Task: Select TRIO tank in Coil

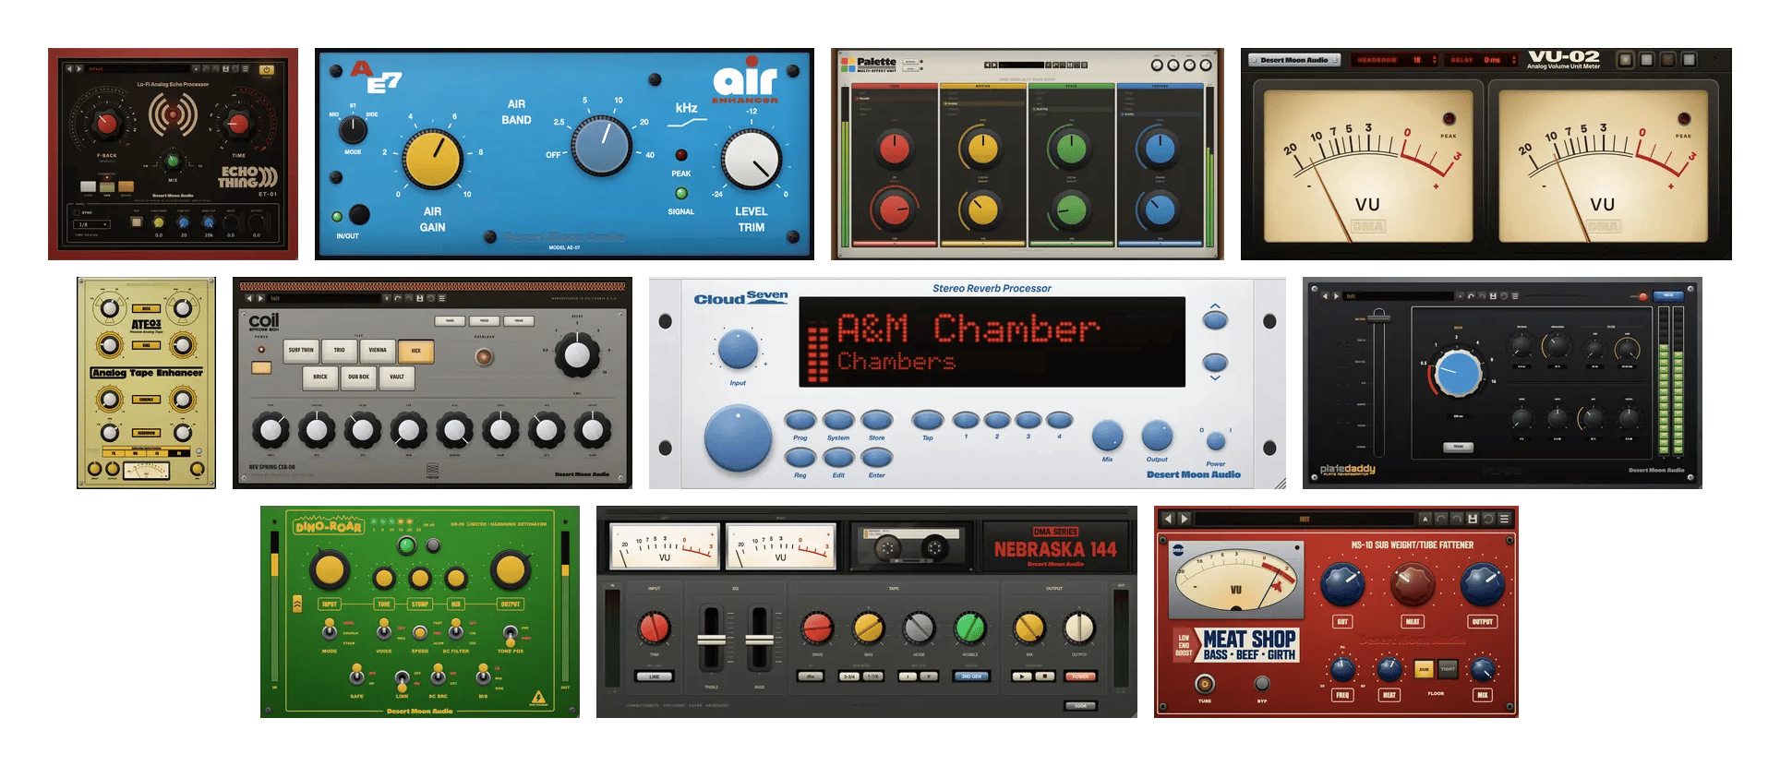Action: click(x=339, y=350)
